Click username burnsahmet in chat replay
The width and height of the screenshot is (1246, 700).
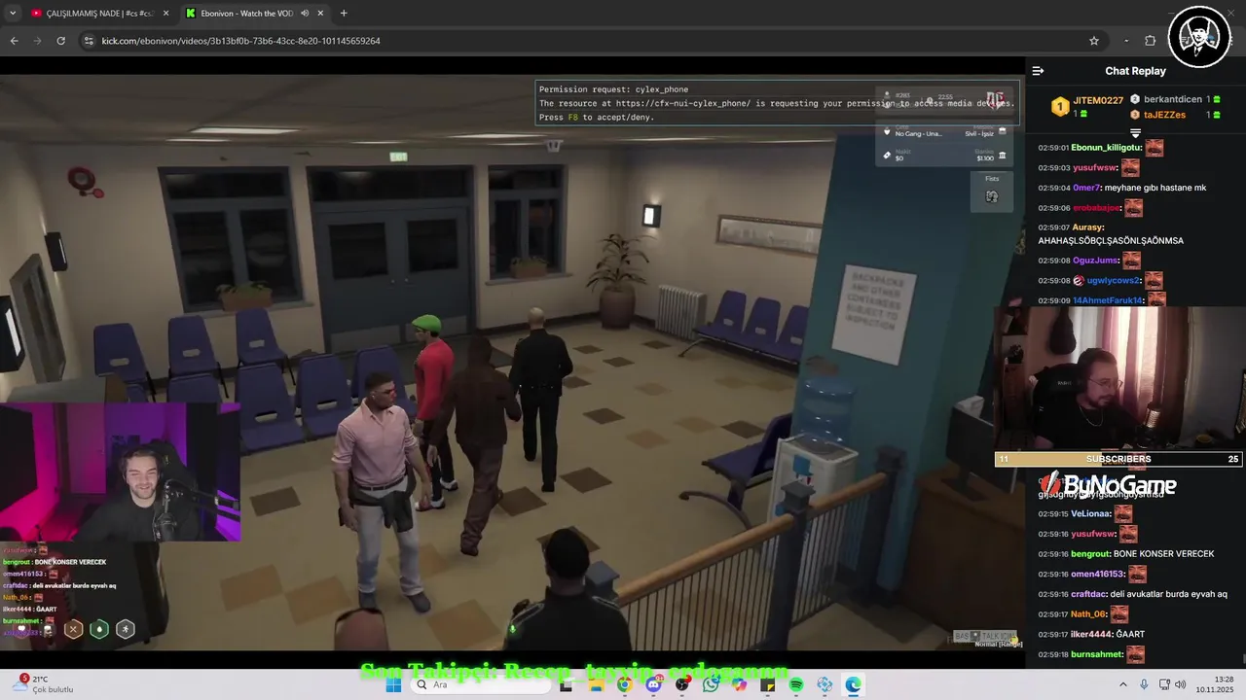[x=1097, y=654]
